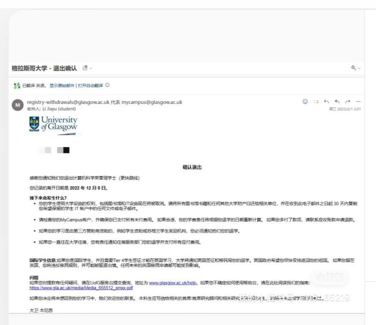Click the forward arrow icon
The image size is (376, 325).
348,102
